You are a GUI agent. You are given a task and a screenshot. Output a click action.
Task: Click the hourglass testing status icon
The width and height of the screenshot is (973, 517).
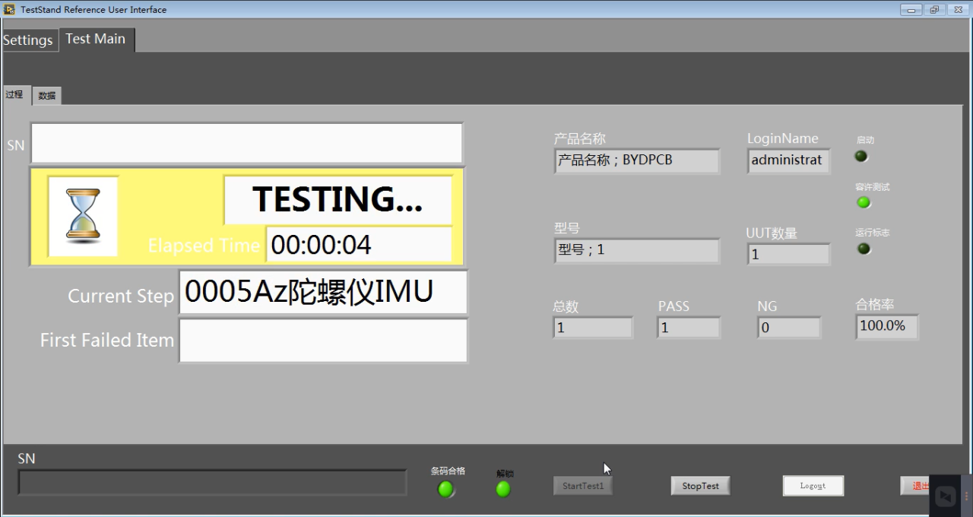coord(83,216)
